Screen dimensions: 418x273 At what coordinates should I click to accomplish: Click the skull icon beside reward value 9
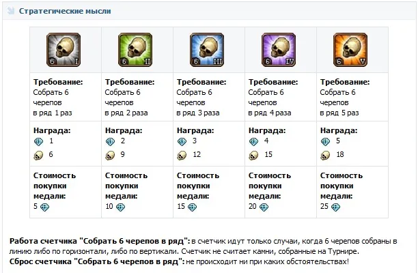pos(110,155)
